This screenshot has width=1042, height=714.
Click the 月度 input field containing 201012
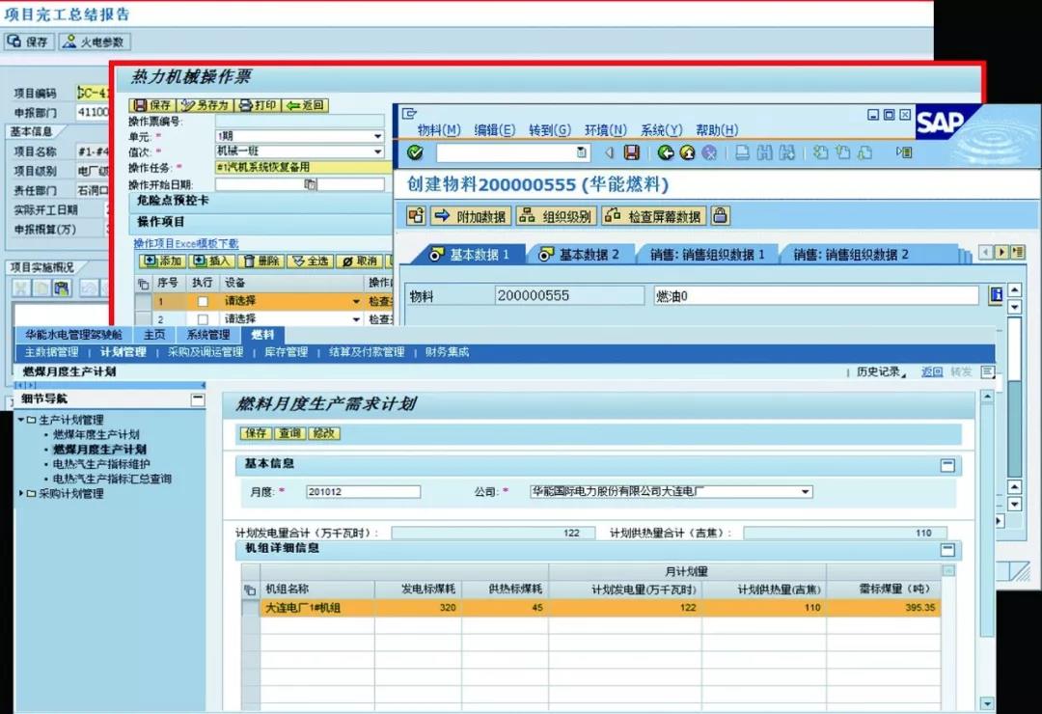[x=363, y=492]
